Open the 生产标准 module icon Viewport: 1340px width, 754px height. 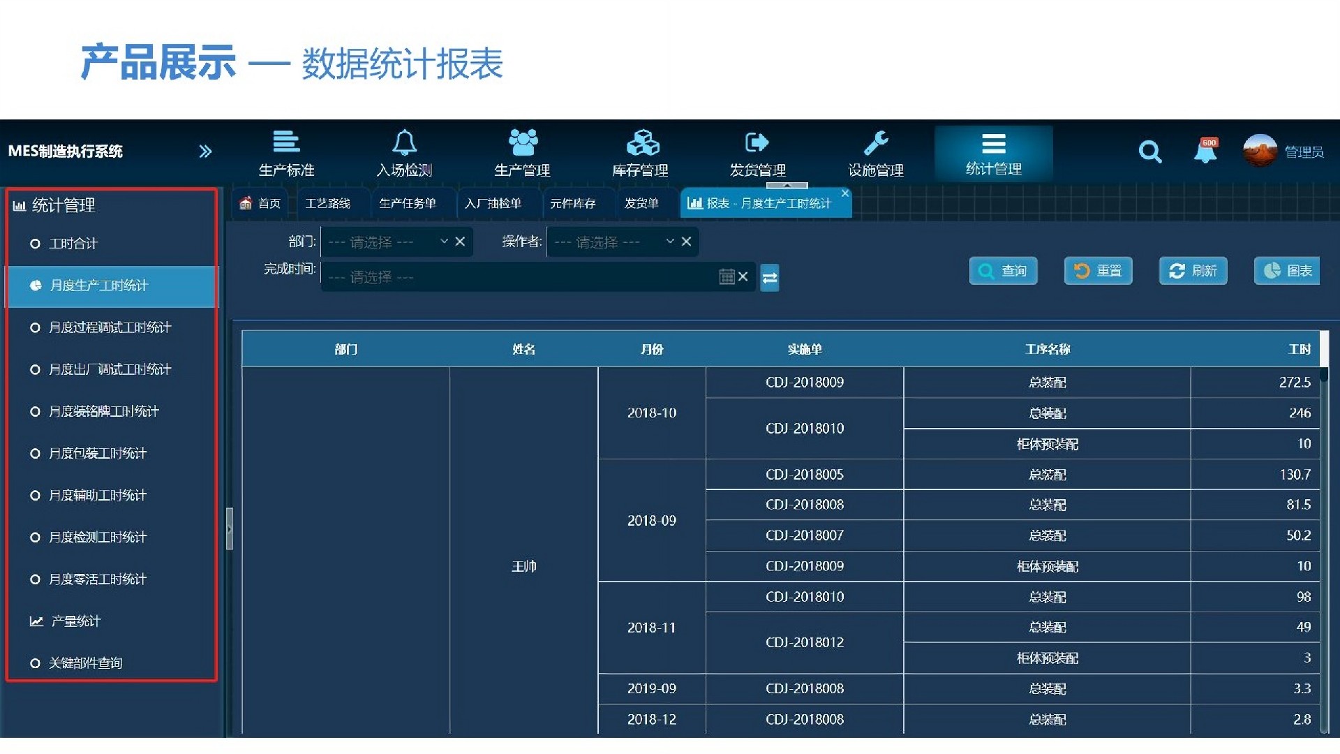[x=286, y=143]
